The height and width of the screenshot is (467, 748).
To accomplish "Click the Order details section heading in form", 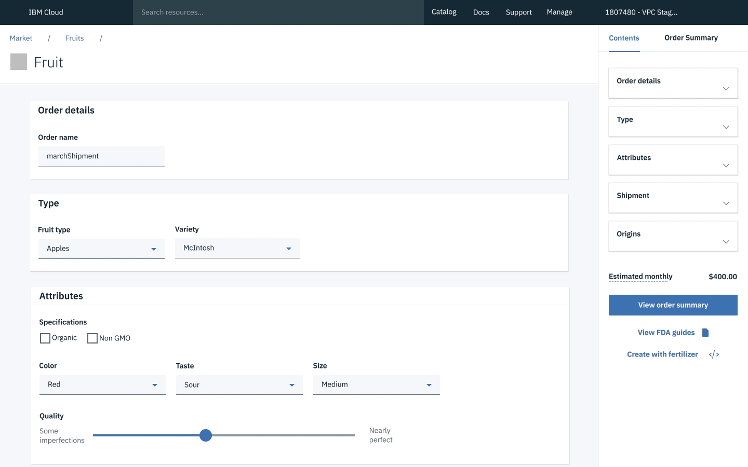I will click(66, 110).
